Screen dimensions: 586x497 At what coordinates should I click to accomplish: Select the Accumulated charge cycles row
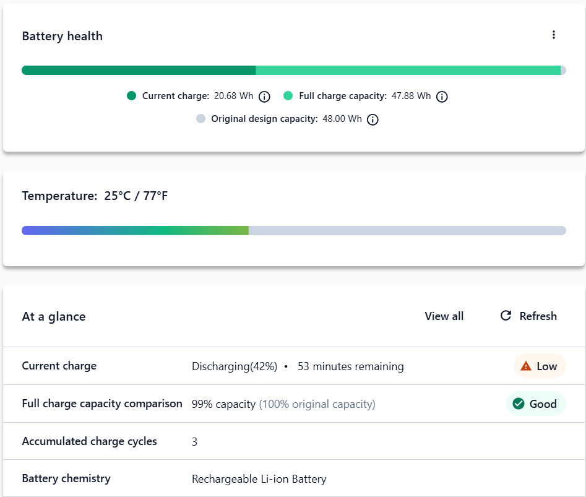coord(294,441)
